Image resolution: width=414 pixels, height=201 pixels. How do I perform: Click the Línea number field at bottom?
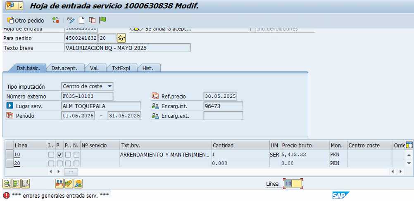[293, 184]
